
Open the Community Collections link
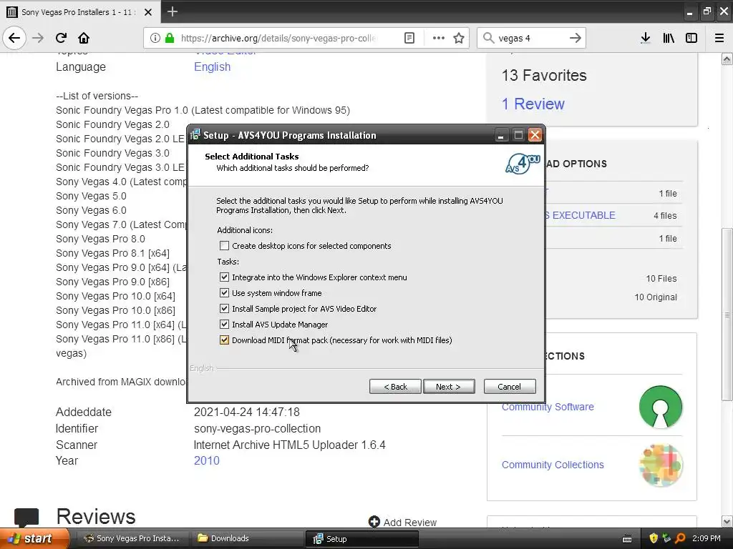click(553, 465)
